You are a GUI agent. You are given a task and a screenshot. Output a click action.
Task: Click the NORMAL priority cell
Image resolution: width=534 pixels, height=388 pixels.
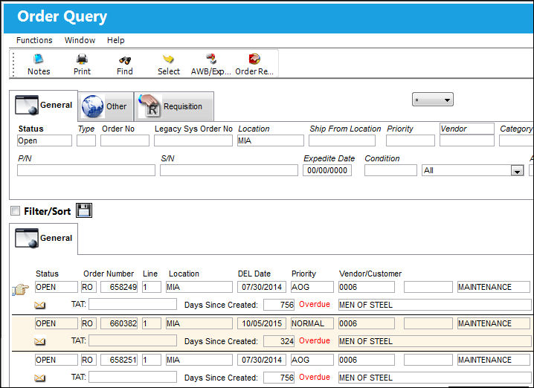click(x=312, y=323)
